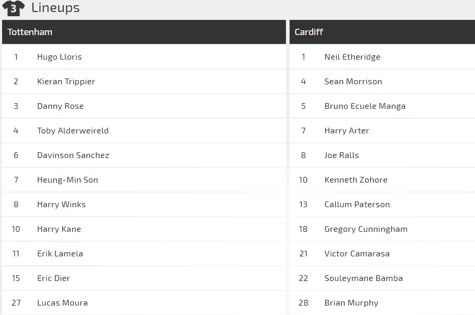
Task: Select Callum Paterson in Cardiff lineup
Action: (357, 205)
